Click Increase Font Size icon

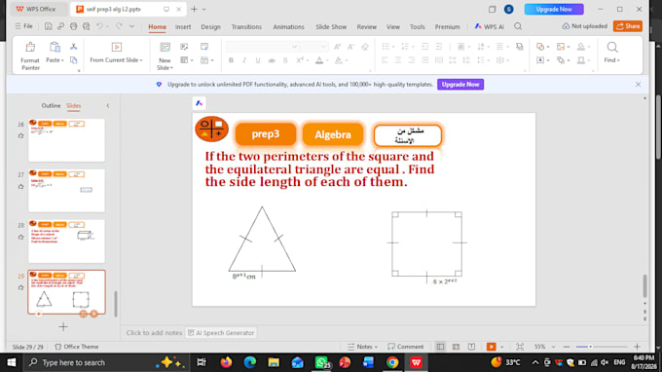337,47
